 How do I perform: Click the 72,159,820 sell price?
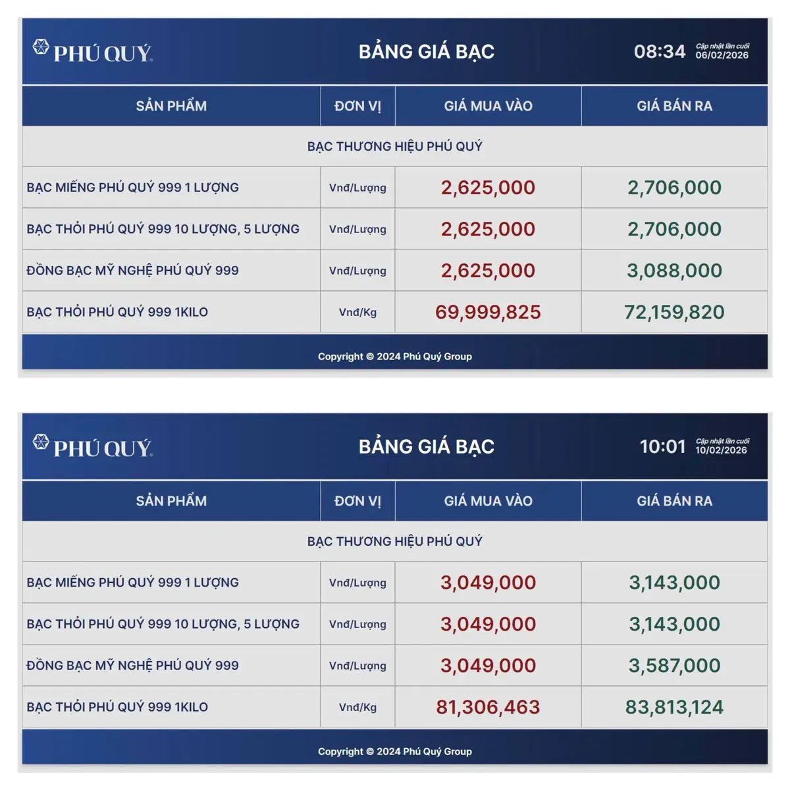click(674, 312)
